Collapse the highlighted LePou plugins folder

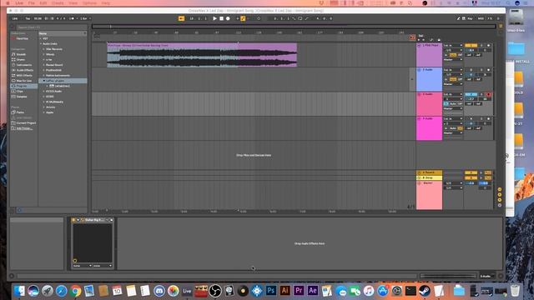coord(44,81)
